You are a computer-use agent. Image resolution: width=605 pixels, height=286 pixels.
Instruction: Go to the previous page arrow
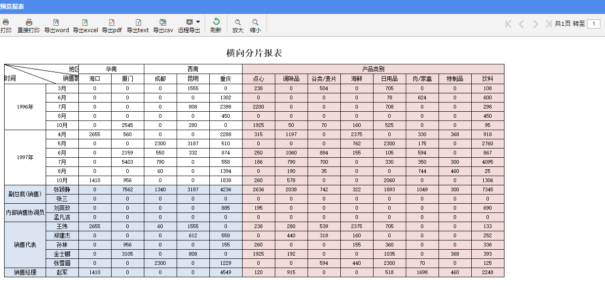click(x=522, y=24)
